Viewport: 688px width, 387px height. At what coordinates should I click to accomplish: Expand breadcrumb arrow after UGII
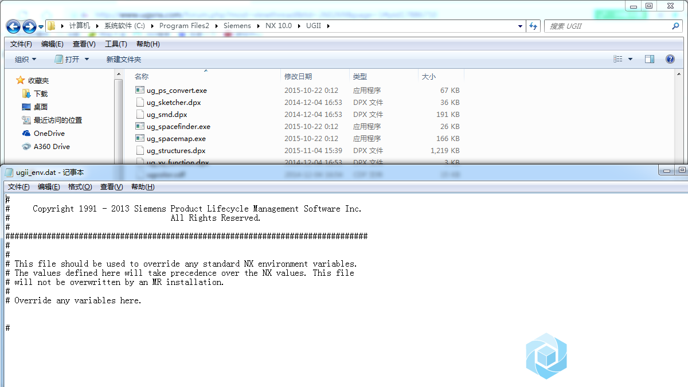pos(328,26)
